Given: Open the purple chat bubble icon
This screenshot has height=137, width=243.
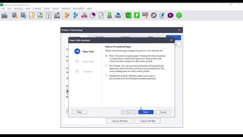Looking at the screenshot, I should point(170,15).
